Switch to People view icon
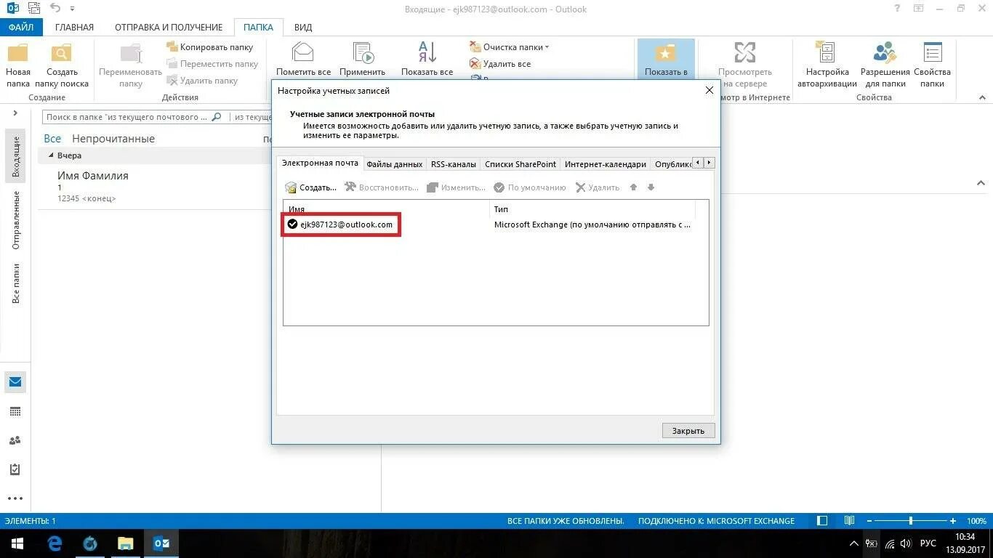This screenshot has width=993, height=558. pos(15,440)
